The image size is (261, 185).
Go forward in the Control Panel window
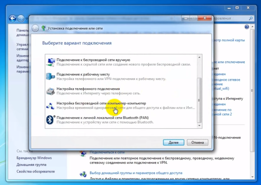pos(21,19)
